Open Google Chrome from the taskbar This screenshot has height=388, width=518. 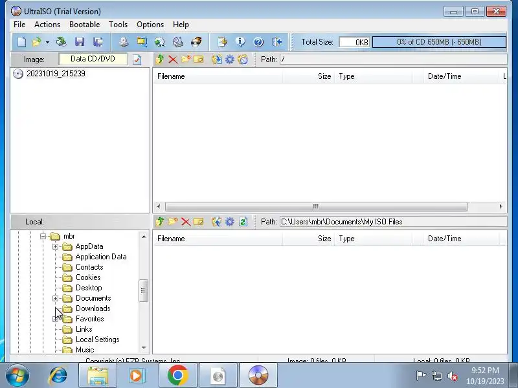[x=177, y=375]
